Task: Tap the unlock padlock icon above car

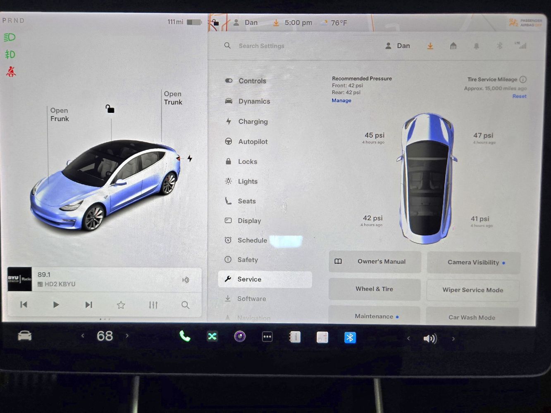Action: tap(110, 109)
